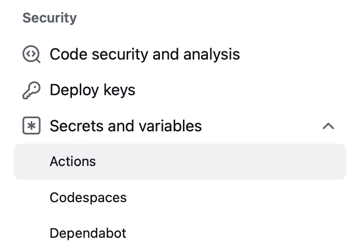Click the Secrets and variables label
360x250 pixels.
pyautogui.click(x=126, y=126)
